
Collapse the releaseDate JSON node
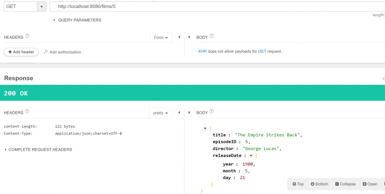click(x=251, y=156)
